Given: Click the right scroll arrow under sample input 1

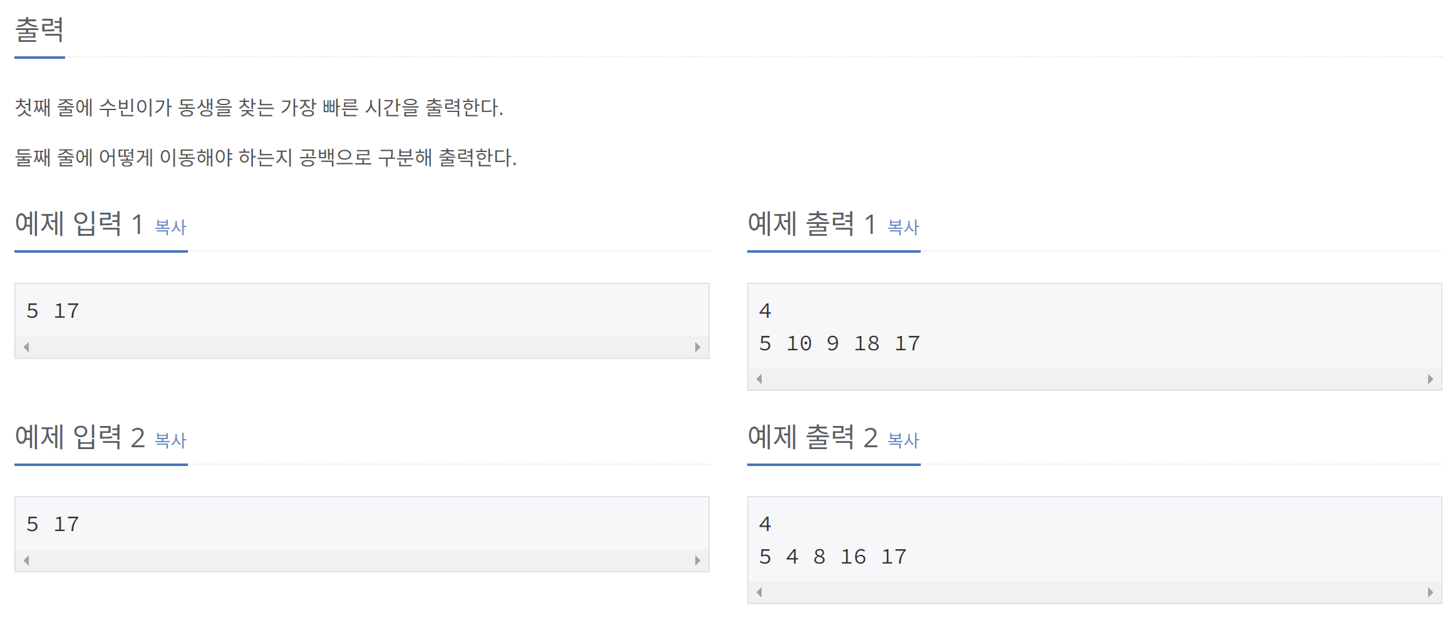Looking at the screenshot, I should [696, 346].
